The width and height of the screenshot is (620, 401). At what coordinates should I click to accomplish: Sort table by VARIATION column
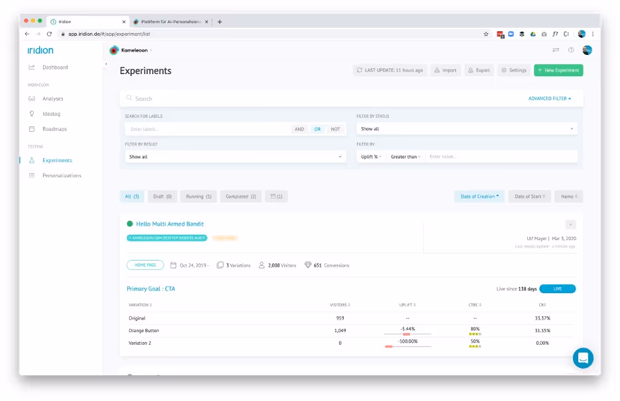(x=140, y=305)
